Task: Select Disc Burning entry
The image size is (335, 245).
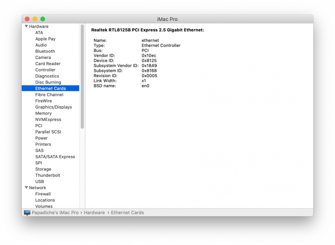Action: tap(48, 82)
